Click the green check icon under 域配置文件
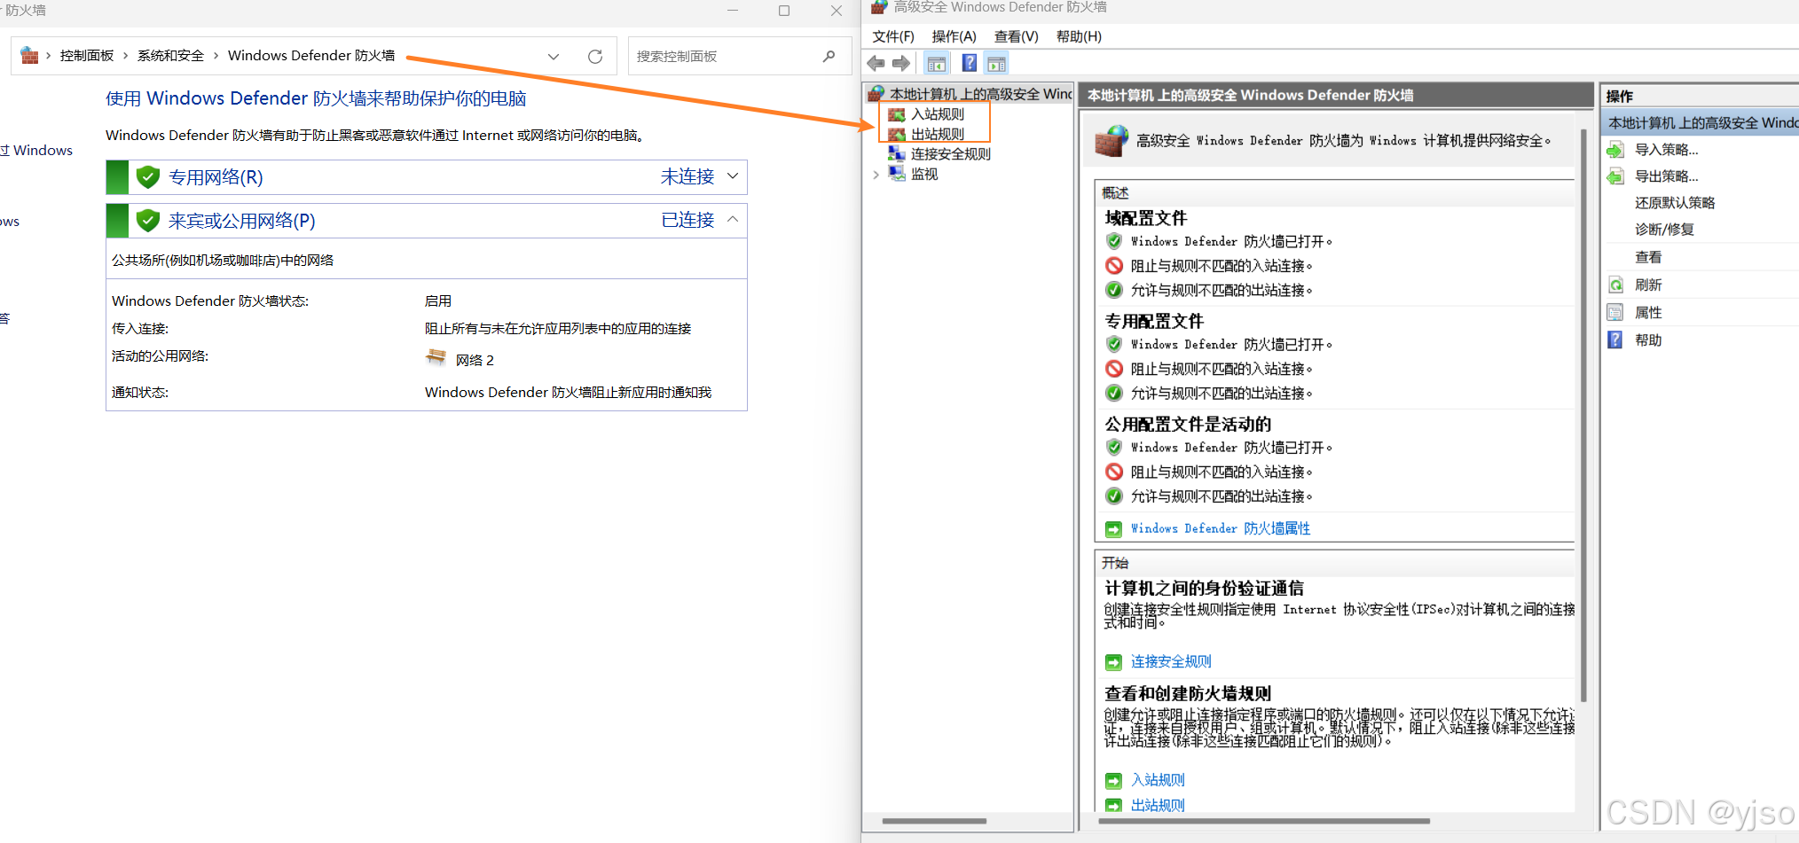 [1114, 241]
